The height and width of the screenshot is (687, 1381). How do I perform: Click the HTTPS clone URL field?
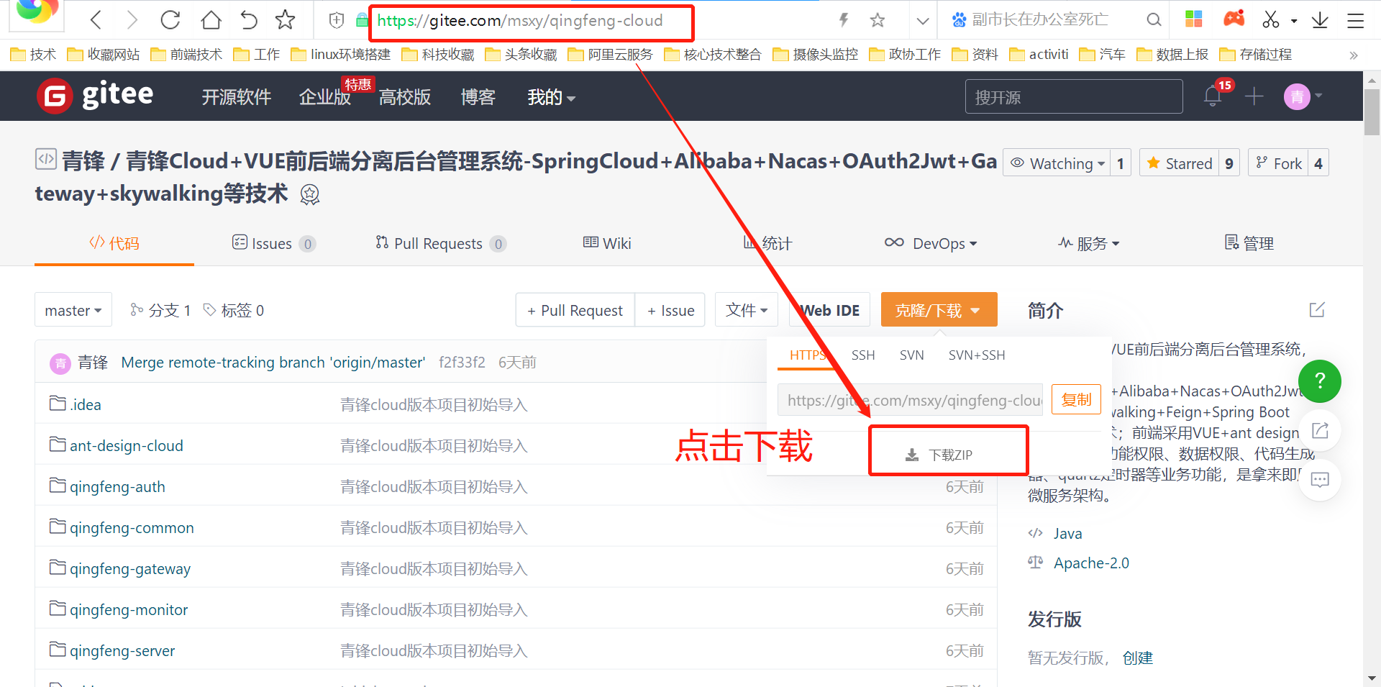[x=910, y=400]
